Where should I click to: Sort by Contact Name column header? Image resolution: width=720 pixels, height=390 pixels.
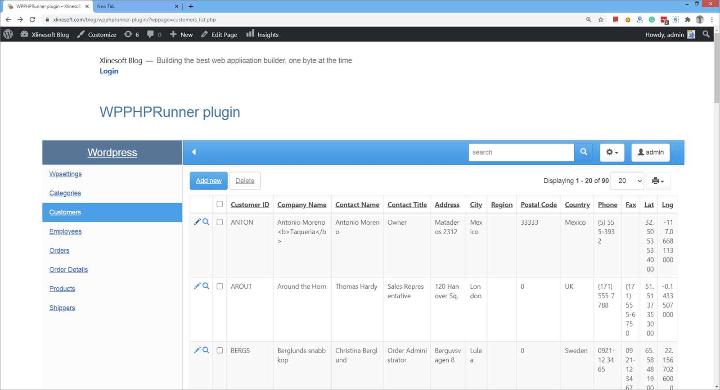tap(357, 204)
